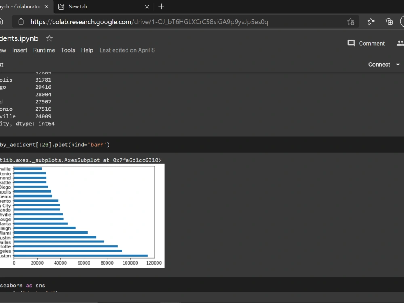
Task: Click the Comment speech bubble icon
Action: (351, 43)
